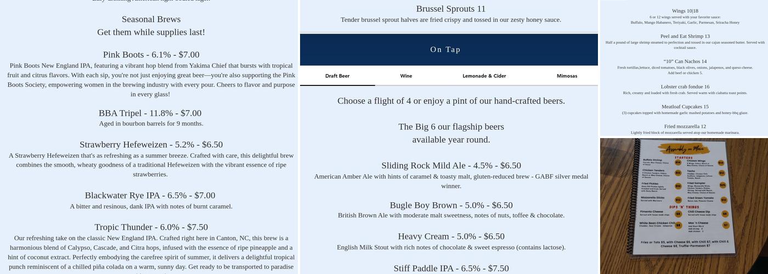Select the Meatloaf Cupcakes menu item

685,107
